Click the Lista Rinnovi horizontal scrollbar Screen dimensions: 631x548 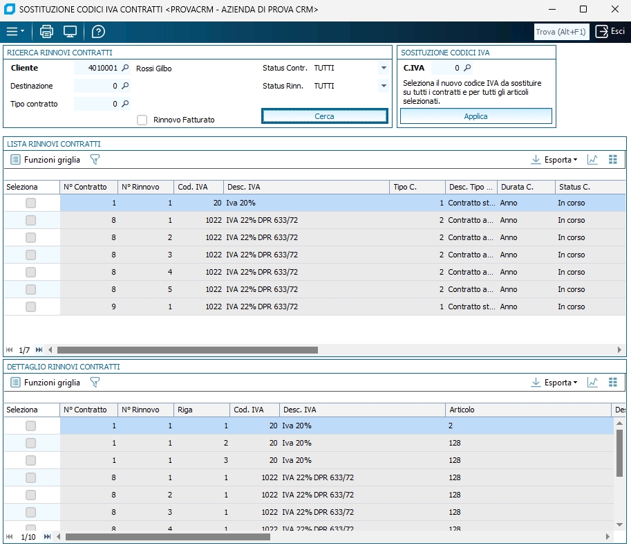(187, 350)
